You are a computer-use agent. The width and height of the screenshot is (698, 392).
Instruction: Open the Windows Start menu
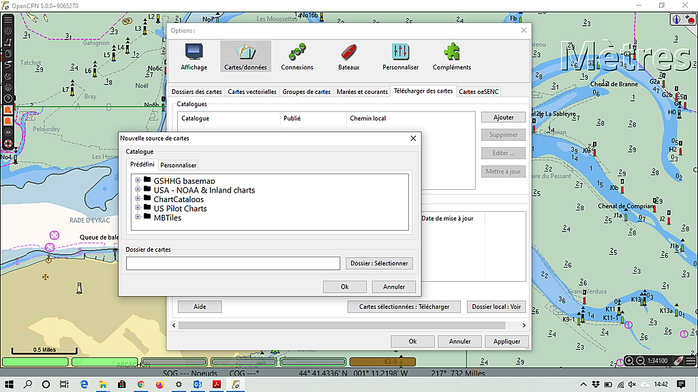pos(9,384)
